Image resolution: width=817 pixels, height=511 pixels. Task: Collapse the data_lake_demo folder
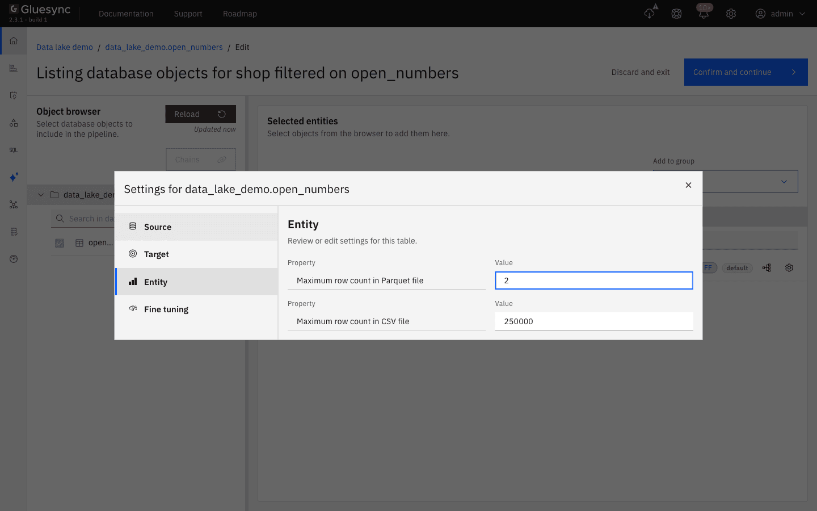pos(41,195)
